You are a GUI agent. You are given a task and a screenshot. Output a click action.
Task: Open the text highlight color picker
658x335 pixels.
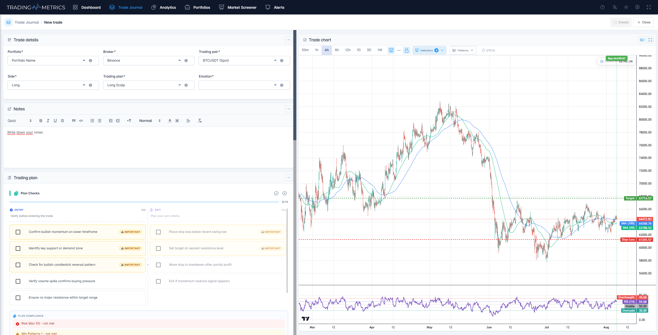coord(177,121)
